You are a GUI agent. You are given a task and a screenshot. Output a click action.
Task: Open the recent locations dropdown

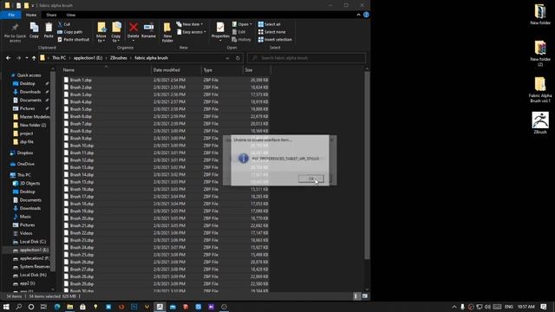pos(27,58)
